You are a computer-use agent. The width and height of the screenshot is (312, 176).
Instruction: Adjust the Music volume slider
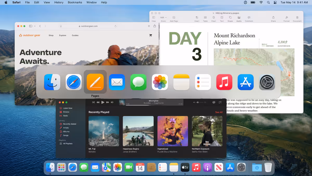(200, 102)
